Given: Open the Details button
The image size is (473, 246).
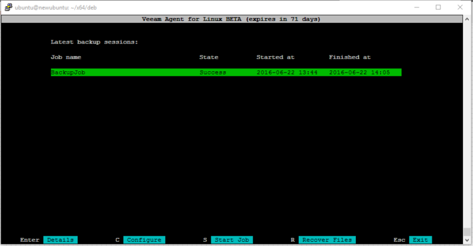Looking at the screenshot, I should click(x=60, y=240).
